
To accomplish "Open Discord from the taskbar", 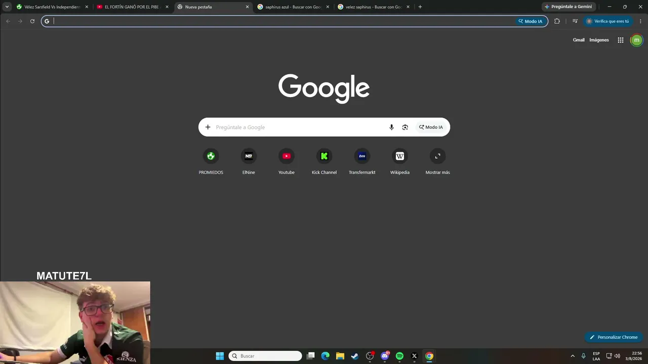I will 385,356.
